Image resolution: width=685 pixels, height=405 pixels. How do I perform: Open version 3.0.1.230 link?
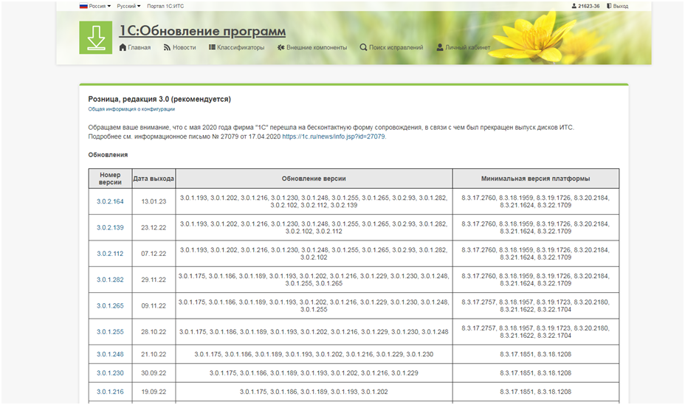pyautogui.click(x=110, y=373)
